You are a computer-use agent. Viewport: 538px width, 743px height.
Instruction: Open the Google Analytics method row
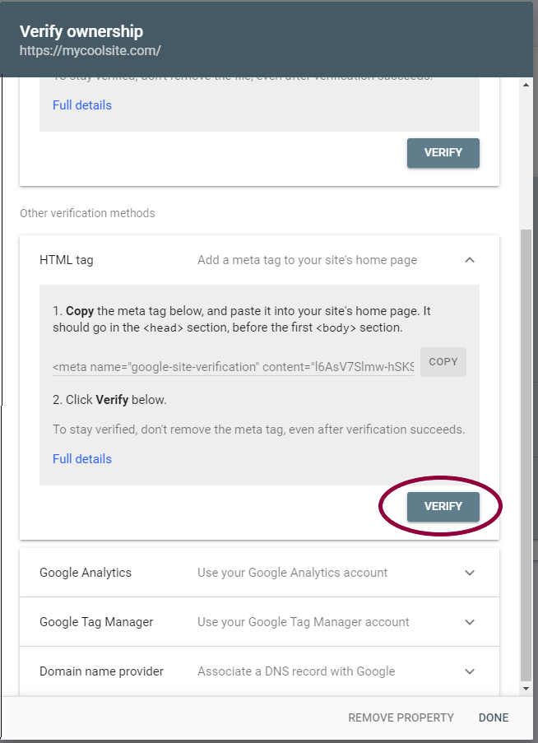[259, 573]
